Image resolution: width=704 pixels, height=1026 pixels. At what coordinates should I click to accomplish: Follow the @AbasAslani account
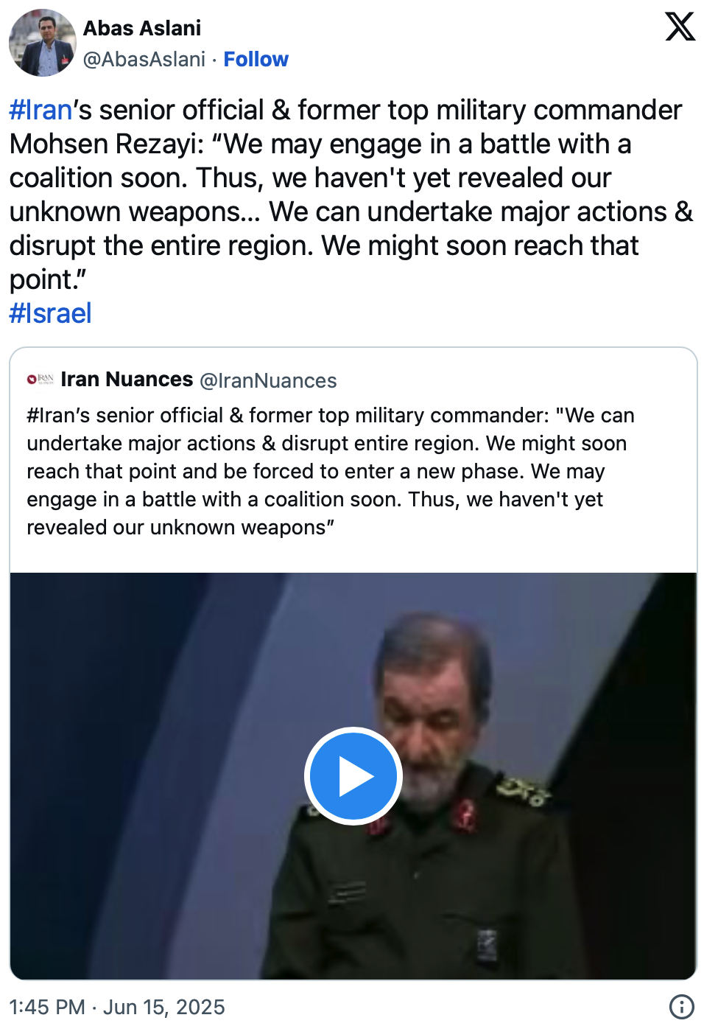[x=256, y=59]
